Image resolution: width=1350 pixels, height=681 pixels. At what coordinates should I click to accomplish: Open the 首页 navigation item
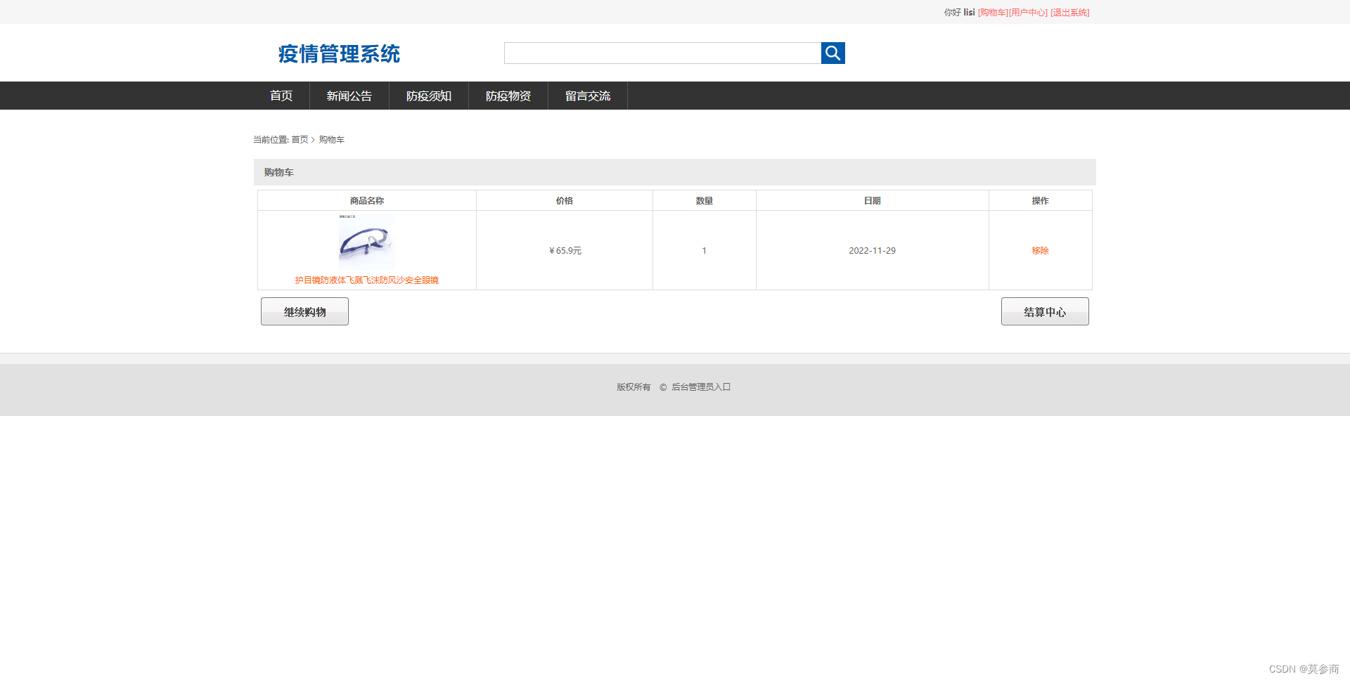point(281,96)
